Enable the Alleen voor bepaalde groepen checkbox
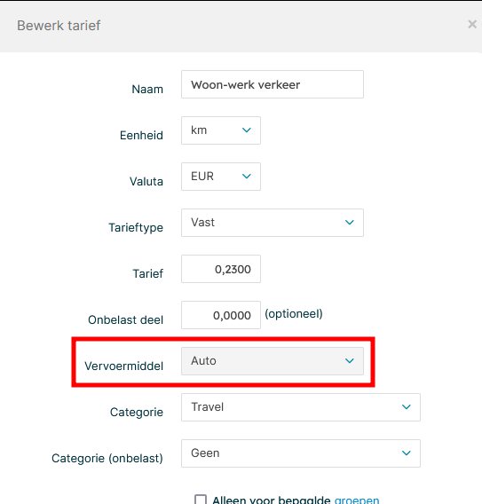 point(201,500)
